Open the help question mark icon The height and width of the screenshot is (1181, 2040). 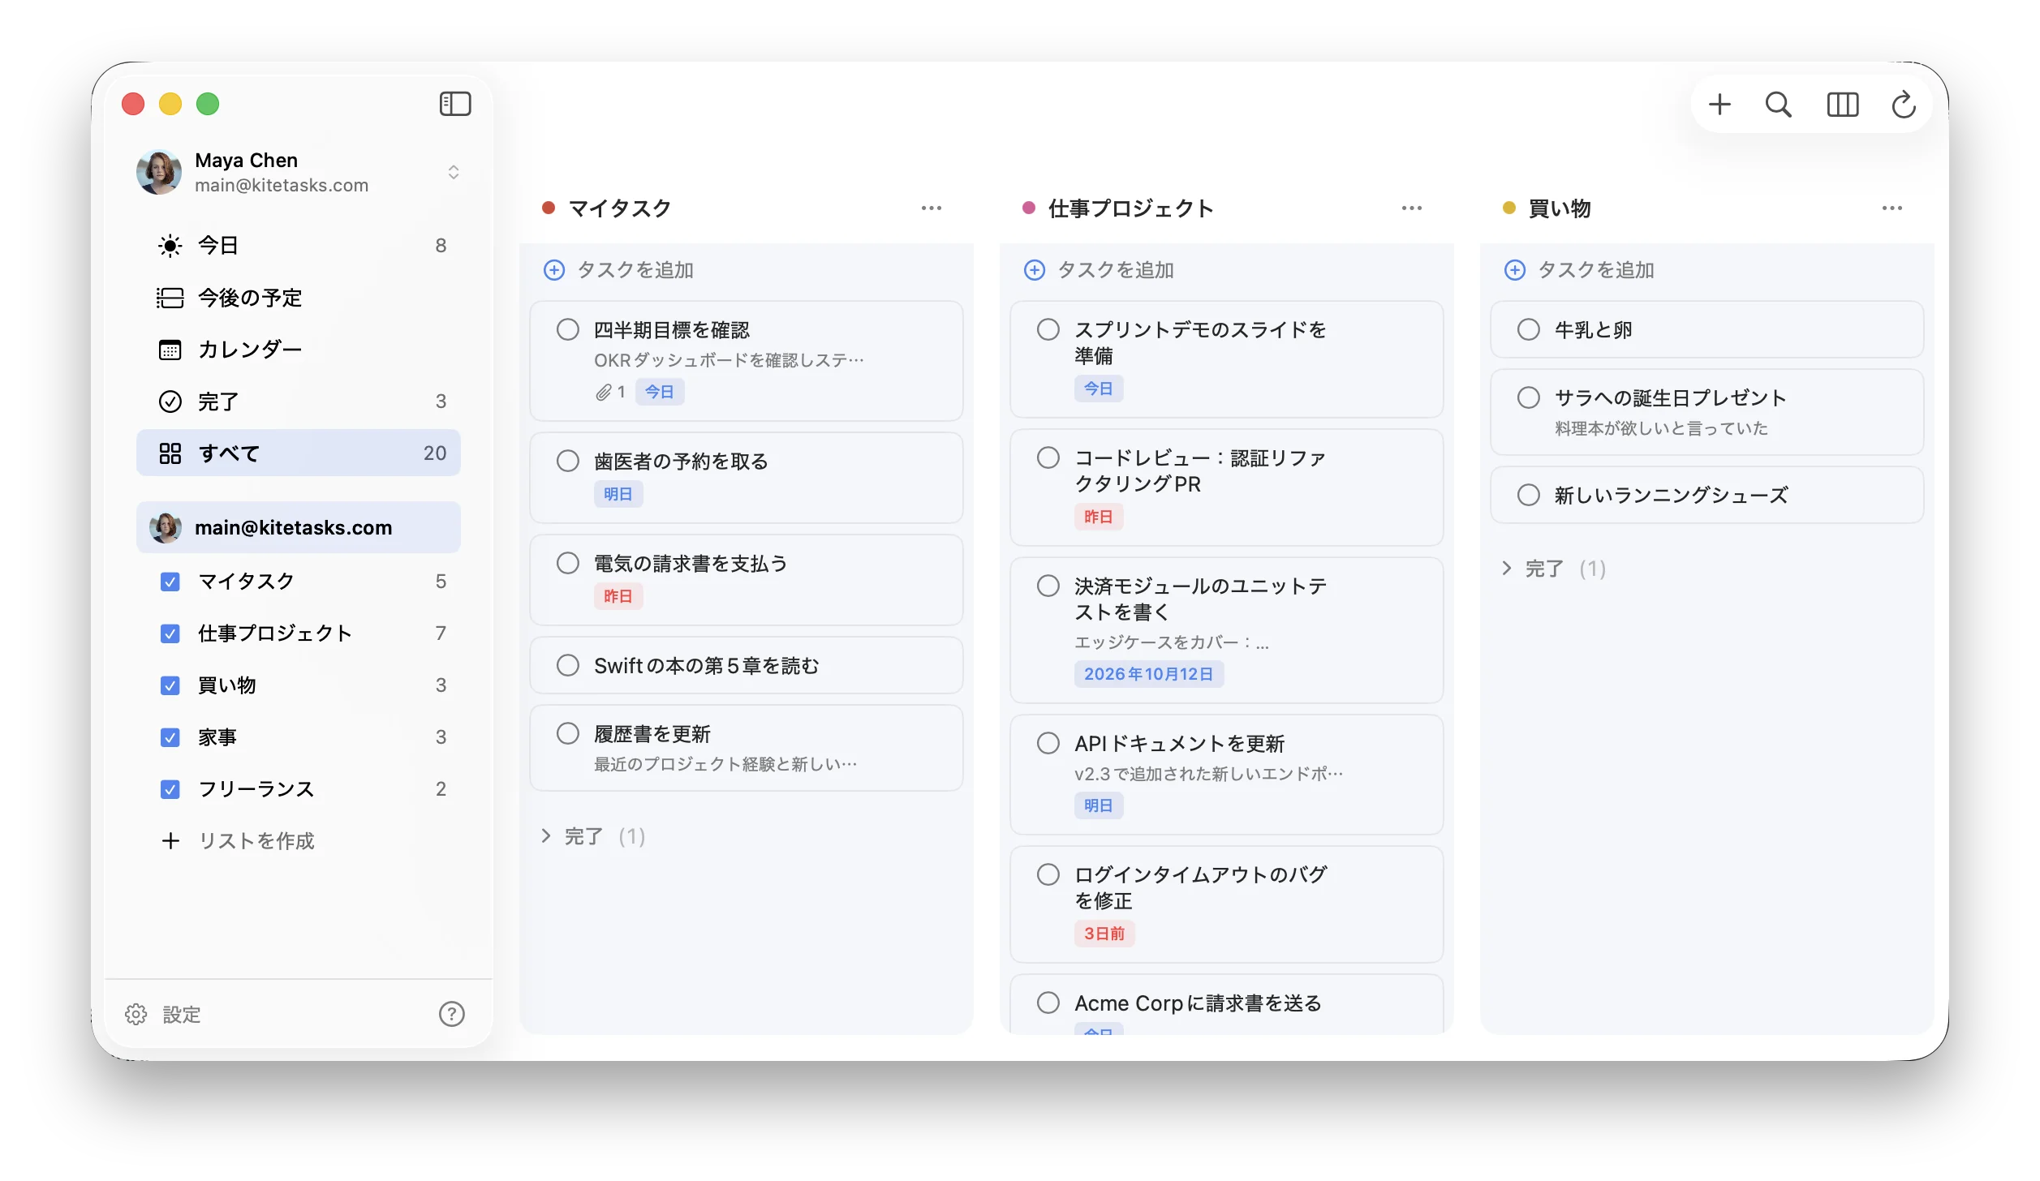(451, 1014)
